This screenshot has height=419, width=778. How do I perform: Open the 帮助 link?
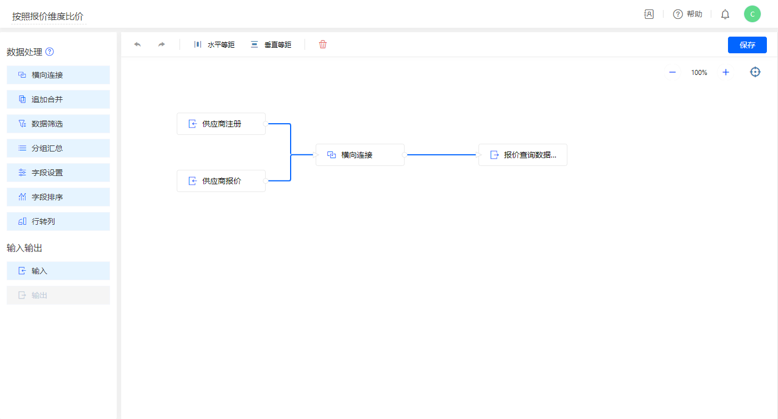pos(688,14)
